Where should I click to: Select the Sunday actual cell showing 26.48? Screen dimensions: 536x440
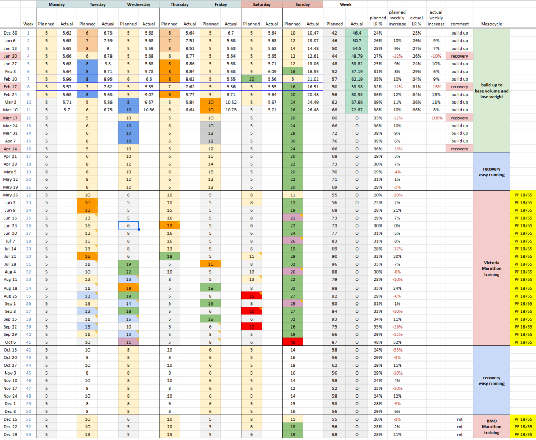coord(313,110)
